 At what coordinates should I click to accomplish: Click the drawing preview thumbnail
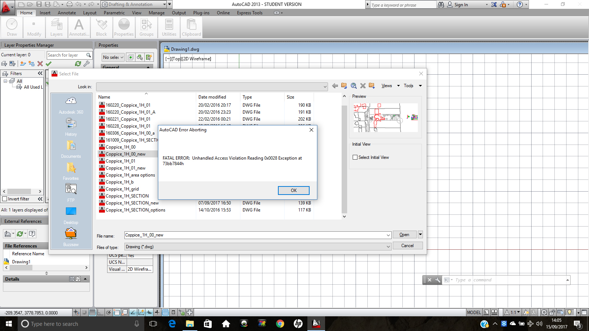pyautogui.click(x=385, y=118)
